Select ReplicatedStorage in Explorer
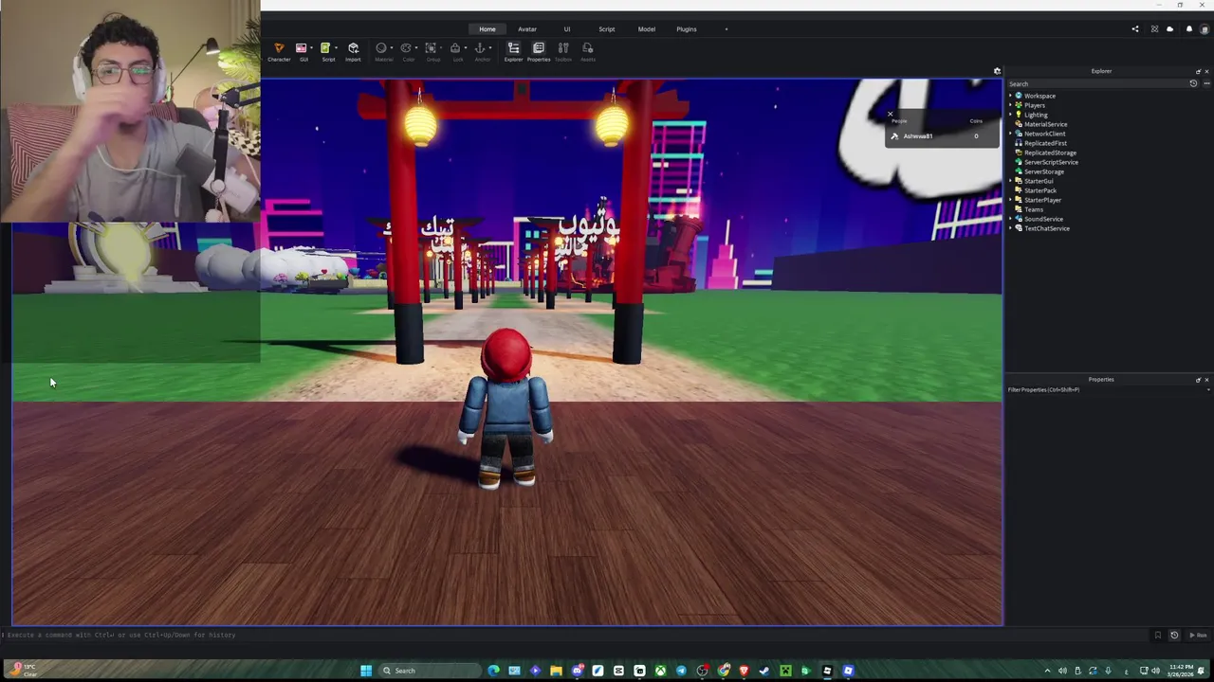The height and width of the screenshot is (682, 1214). pos(1050,153)
